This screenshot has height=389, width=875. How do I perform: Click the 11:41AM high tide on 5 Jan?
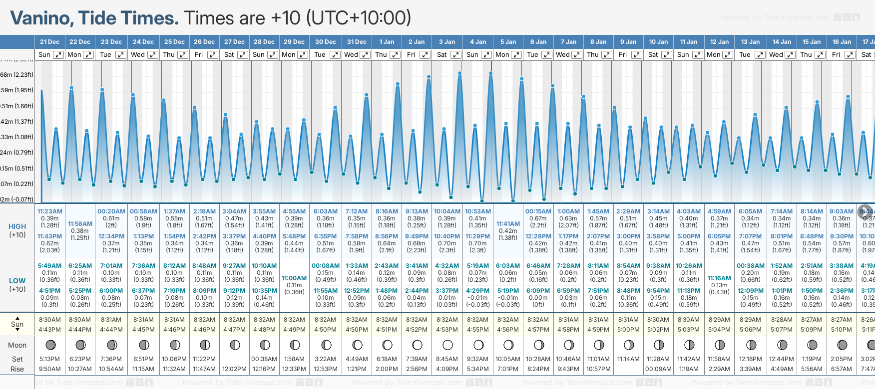point(508,224)
